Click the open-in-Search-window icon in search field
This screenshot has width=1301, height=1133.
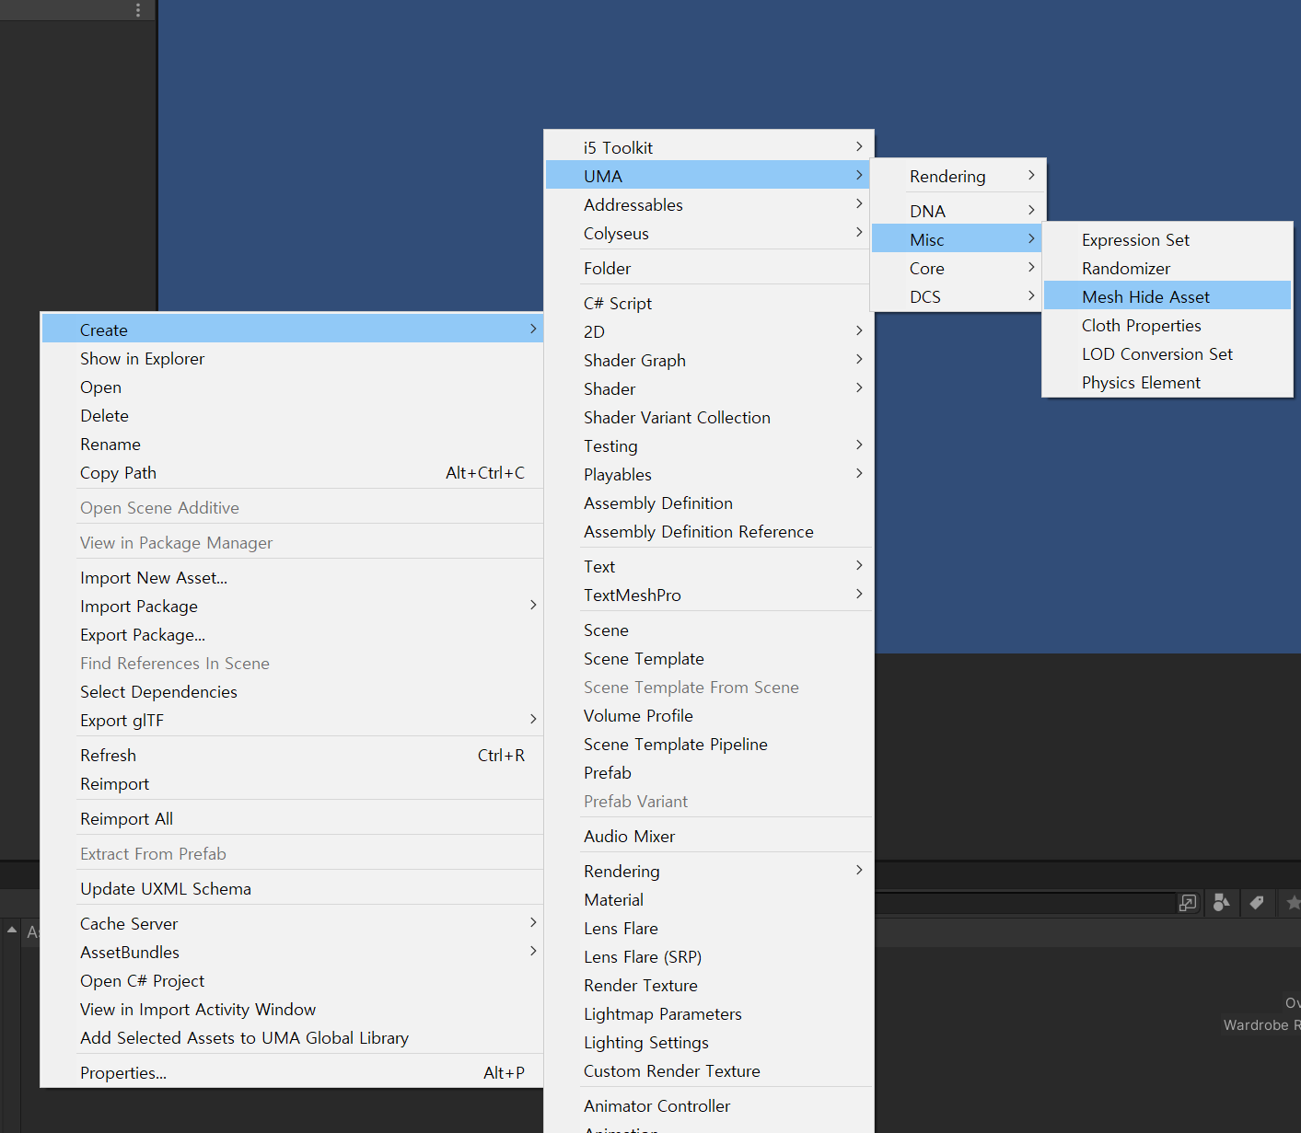[1188, 903]
